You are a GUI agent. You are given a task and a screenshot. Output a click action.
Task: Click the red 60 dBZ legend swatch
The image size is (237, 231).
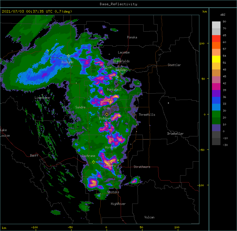point(216,39)
